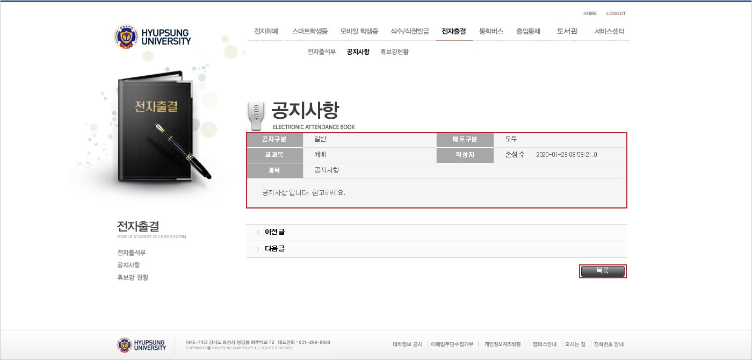Open the 통학버스 menu
The height and width of the screenshot is (360, 752).
click(x=491, y=31)
